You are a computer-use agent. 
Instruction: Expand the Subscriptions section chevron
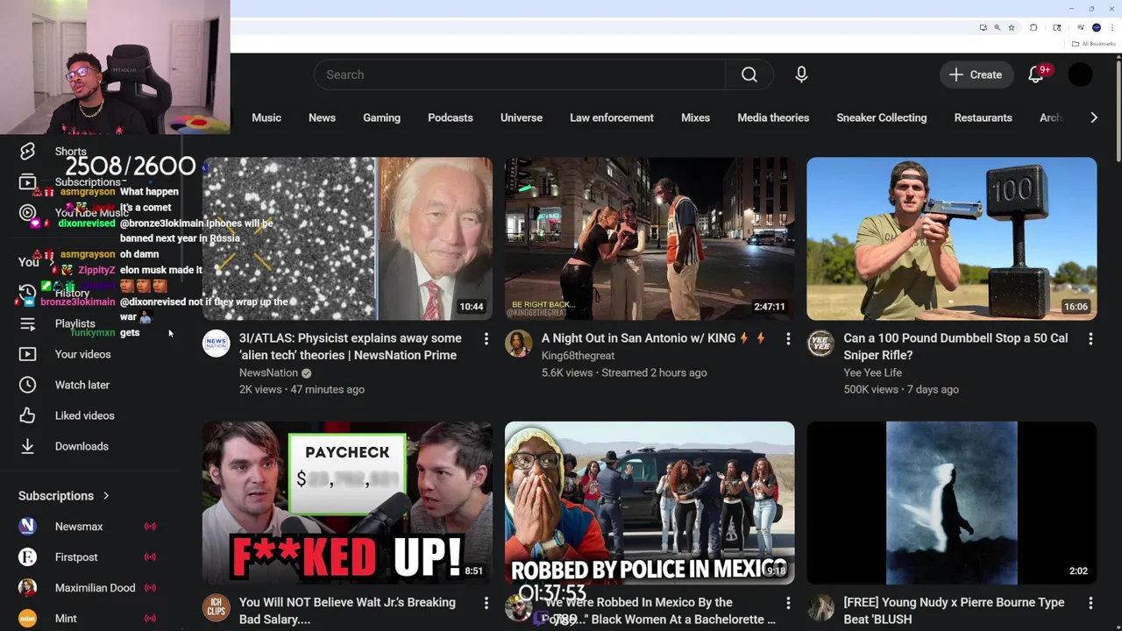point(106,496)
